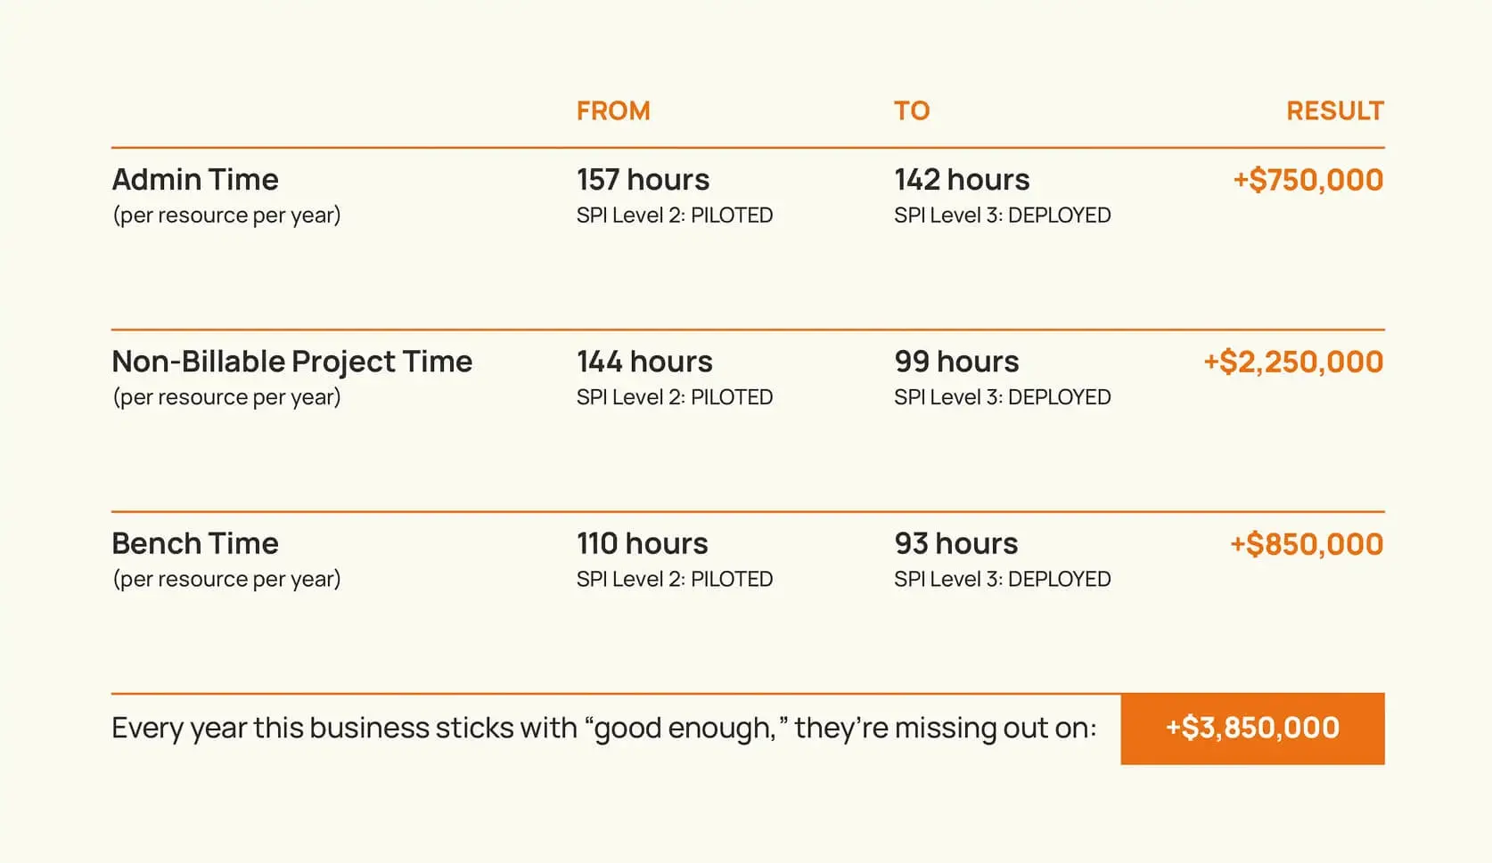The height and width of the screenshot is (863, 1492).
Task: Click the "Every year this business" sentence
Action: point(603,729)
